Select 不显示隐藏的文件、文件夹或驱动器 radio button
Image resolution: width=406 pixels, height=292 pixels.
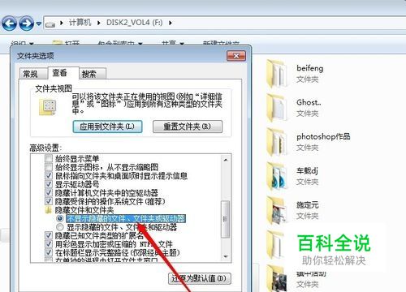(x=60, y=218)
